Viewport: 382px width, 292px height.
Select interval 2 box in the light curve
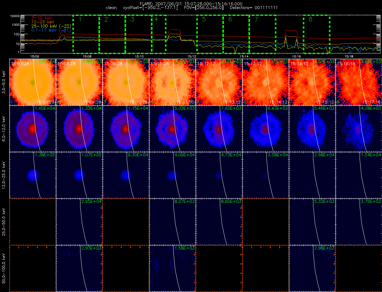click(112, 34)
